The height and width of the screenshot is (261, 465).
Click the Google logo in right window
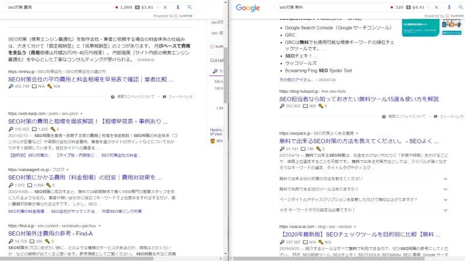(248, 8)
